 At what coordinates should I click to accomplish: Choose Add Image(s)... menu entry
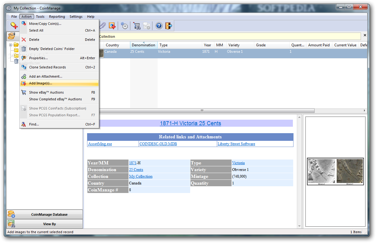[x=59, y=83]
